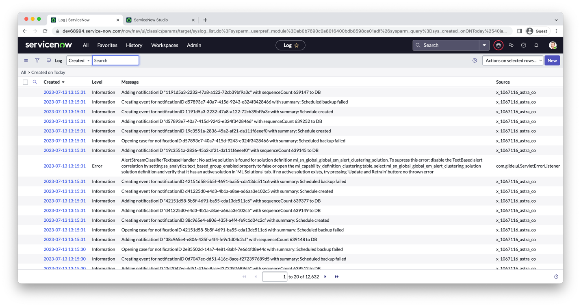This screenshot has height=307, width=581.
Task: Click the Message column header
Action: tap(130, 82)
